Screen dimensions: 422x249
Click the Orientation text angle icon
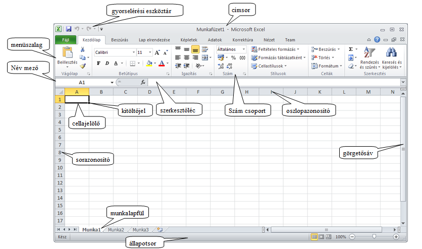198,66
